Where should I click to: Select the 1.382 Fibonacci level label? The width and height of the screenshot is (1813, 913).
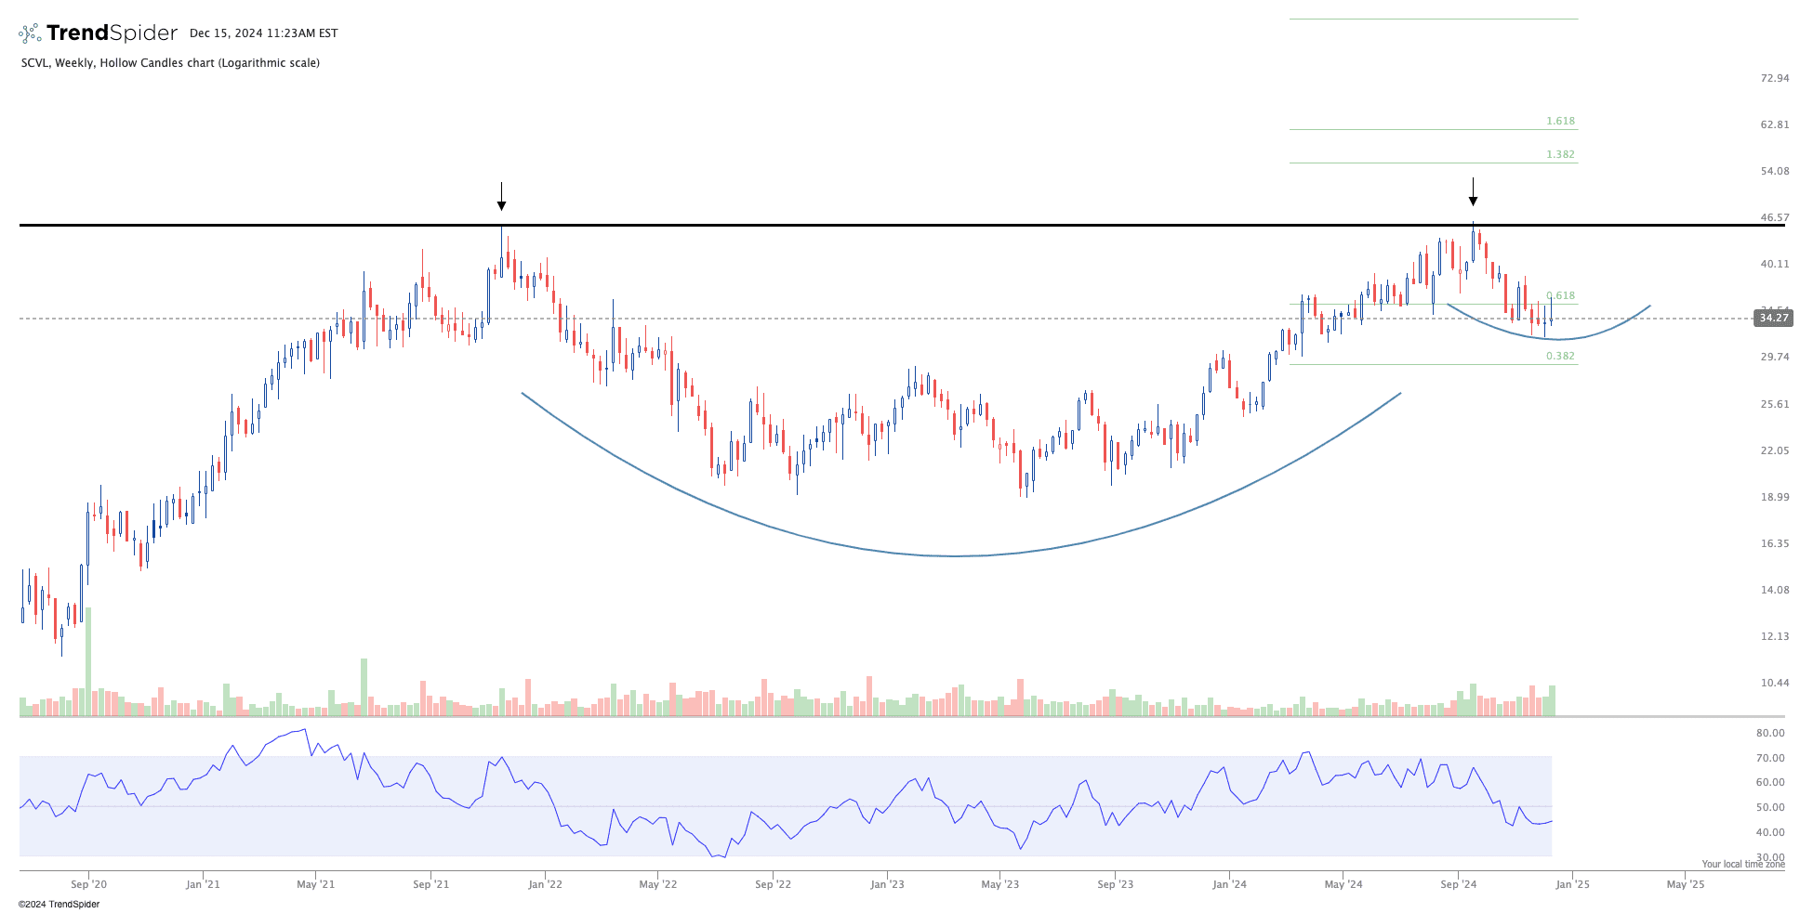(x=1560, y=154)
